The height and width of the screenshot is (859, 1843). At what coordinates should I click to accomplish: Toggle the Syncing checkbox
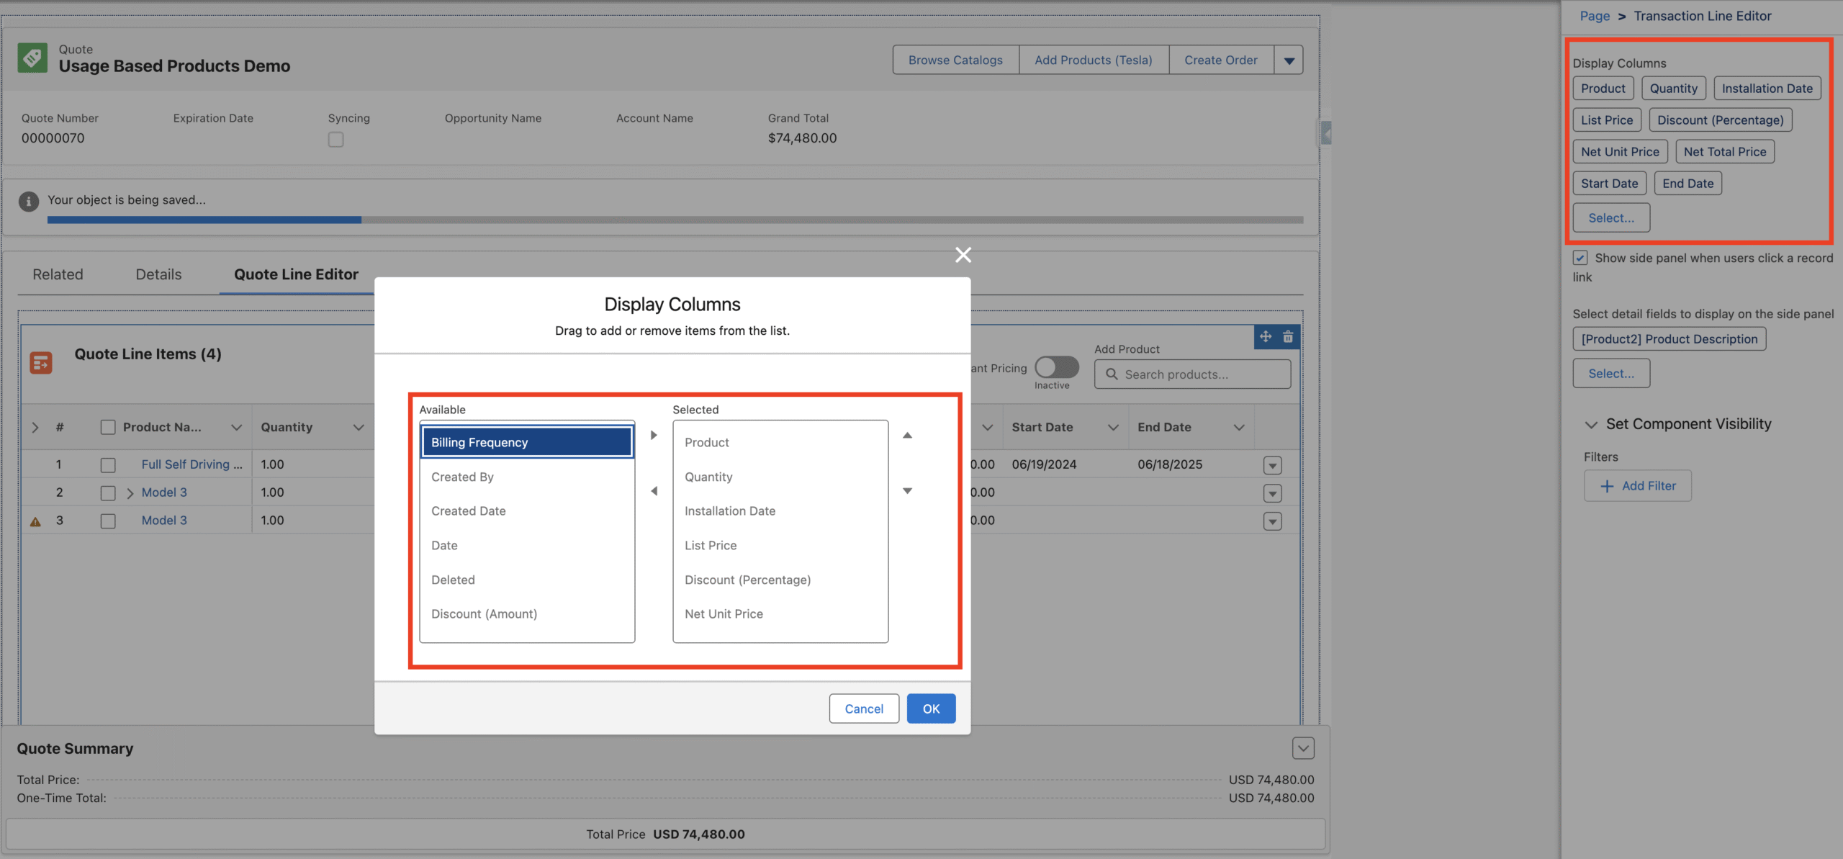(335, 140)
